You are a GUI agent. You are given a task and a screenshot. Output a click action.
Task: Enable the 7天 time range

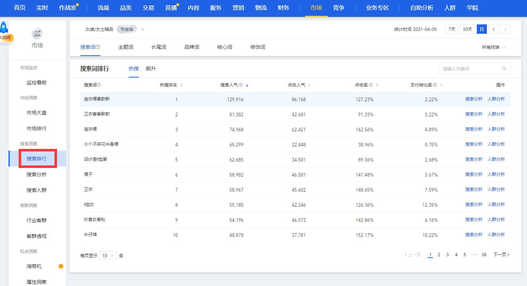click(451, 29)
